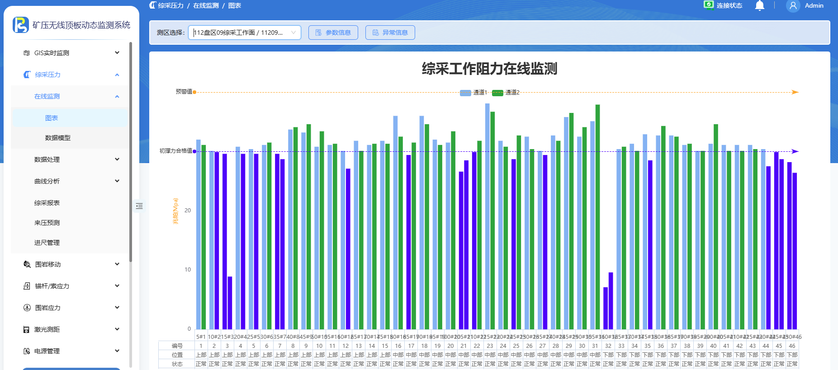Click the 锚杆/索应力 sidebar icon
The width and height of the screenshot is (838, 370).
tap(27, 286)
